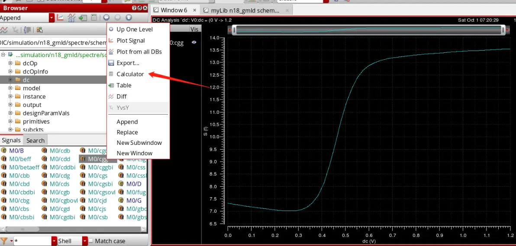Viewport: 516px width, 246px height.
Task: Click the Browser panel help icon
Action: pyautogui.click(x=134, y=8)
